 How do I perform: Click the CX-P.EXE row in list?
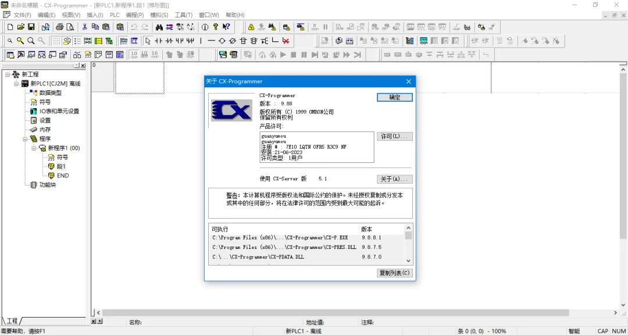click(x=307, y=238)
